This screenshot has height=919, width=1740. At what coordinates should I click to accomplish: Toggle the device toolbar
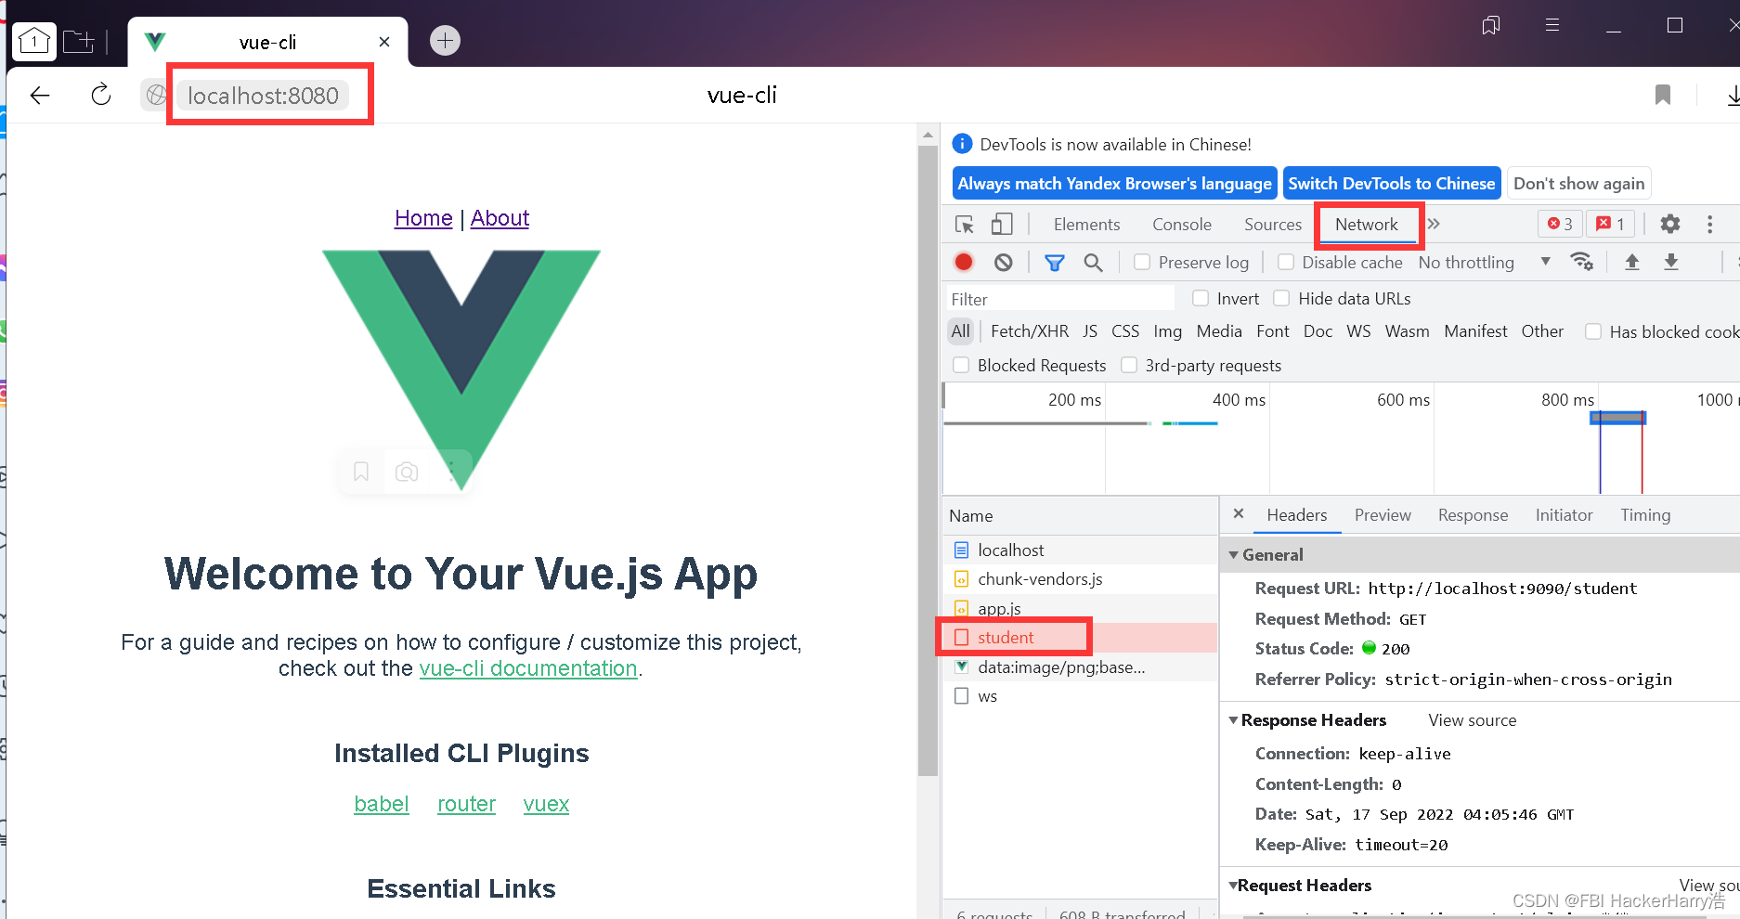click(1002, 224)
